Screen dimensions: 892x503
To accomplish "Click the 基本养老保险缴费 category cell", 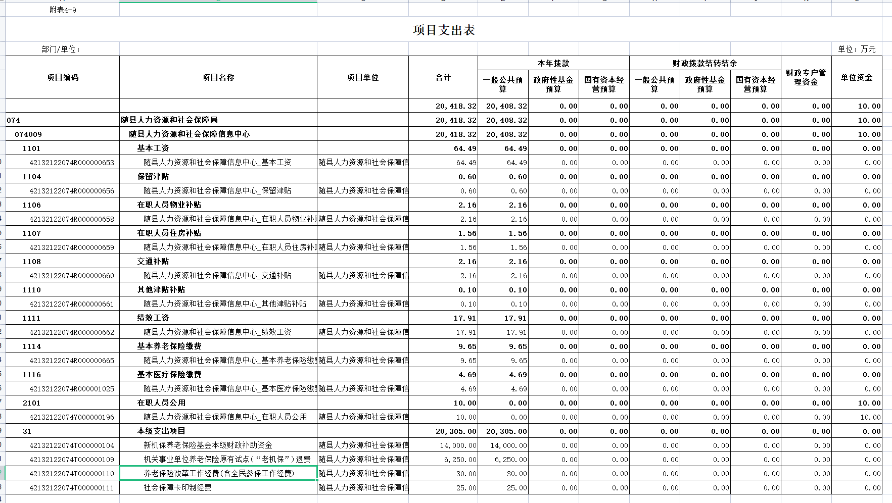I will (x=218, y=346).
